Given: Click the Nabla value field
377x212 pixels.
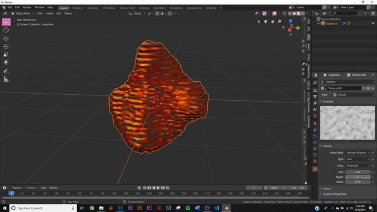Looking at the screenshot, I should pos(358,182).
